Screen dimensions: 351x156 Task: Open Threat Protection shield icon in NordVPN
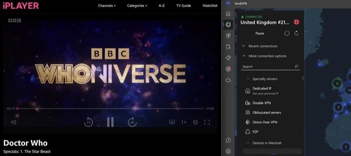pos(228,36)
